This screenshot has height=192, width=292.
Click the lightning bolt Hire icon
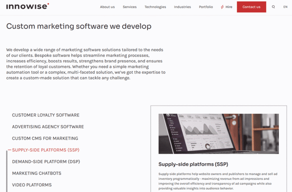[222, 7]
